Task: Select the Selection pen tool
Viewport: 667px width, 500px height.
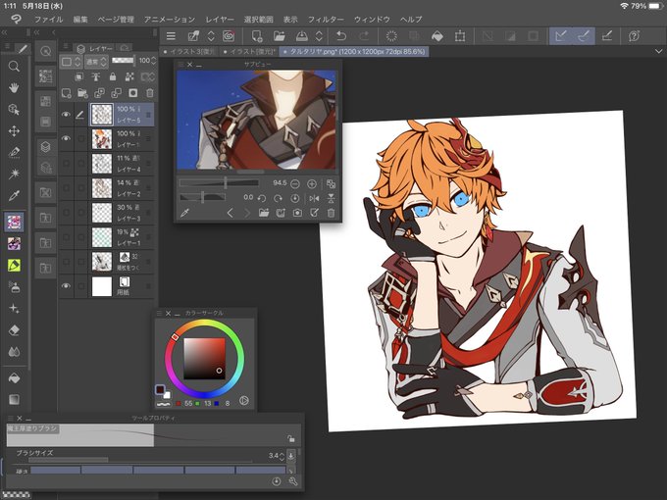Action: (14, 152)
